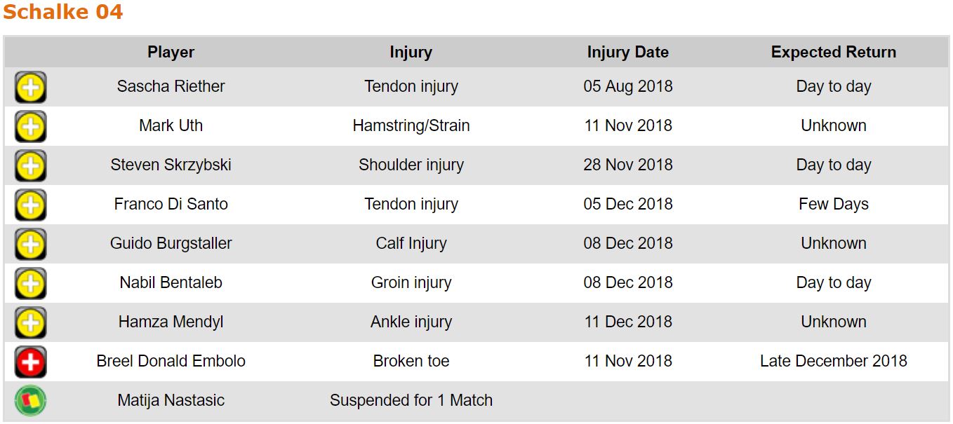Click the Expected Return column header
This screenshot has width=953, height=424.
[833, 53]
